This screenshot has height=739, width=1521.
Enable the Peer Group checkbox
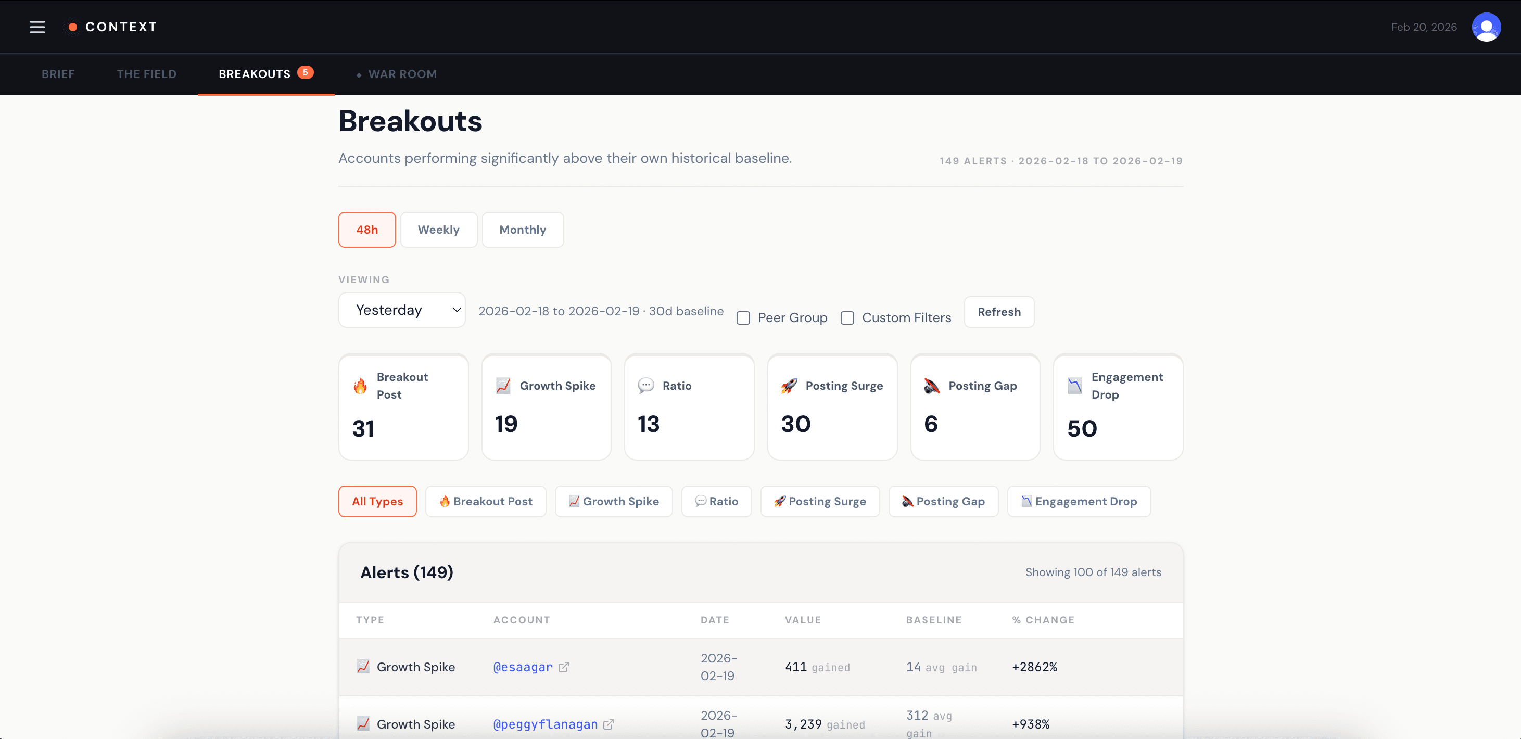(743, 317)
